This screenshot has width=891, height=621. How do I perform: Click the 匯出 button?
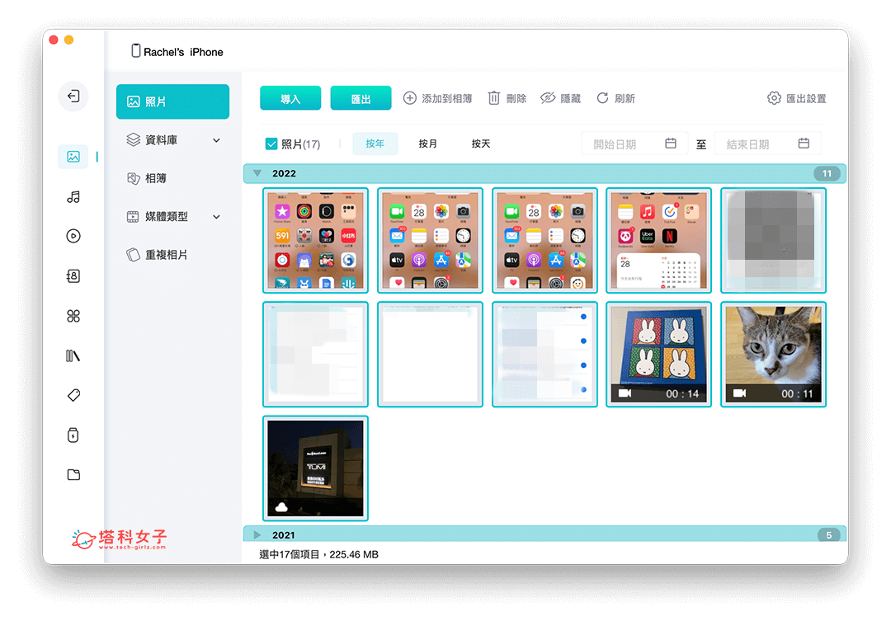click(x=361, y=98)
